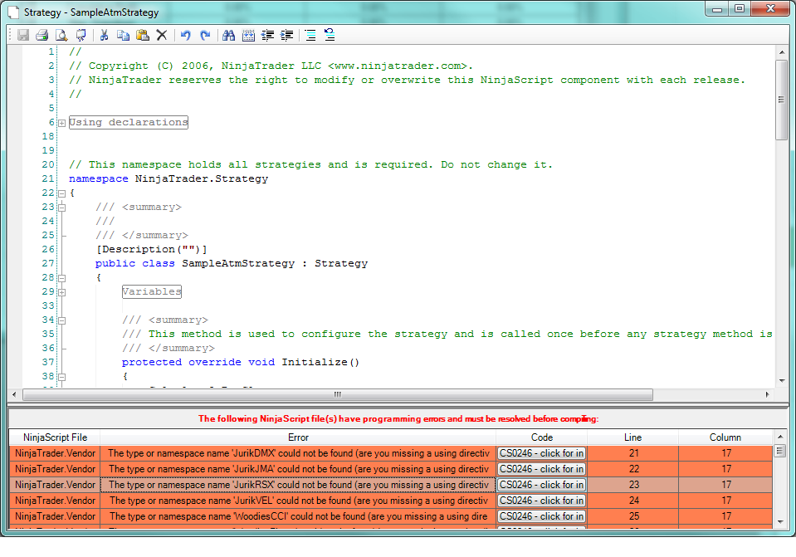Click the error list scroll up arrow

[x=780, y=437]
